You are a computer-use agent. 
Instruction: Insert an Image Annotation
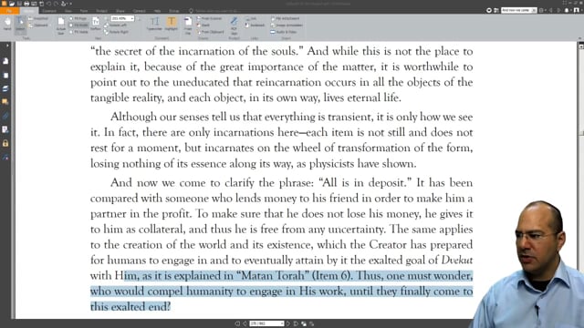click(x=287, y=26)
